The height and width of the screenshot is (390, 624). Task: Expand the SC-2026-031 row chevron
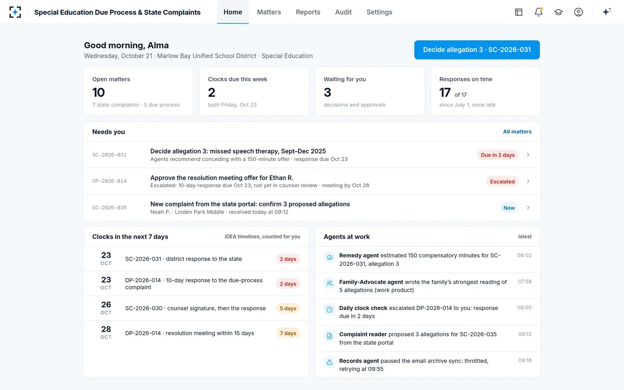click(528, 155)
